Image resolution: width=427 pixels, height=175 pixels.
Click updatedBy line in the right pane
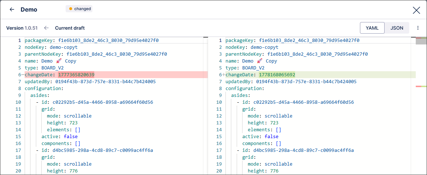coord(291,81)
